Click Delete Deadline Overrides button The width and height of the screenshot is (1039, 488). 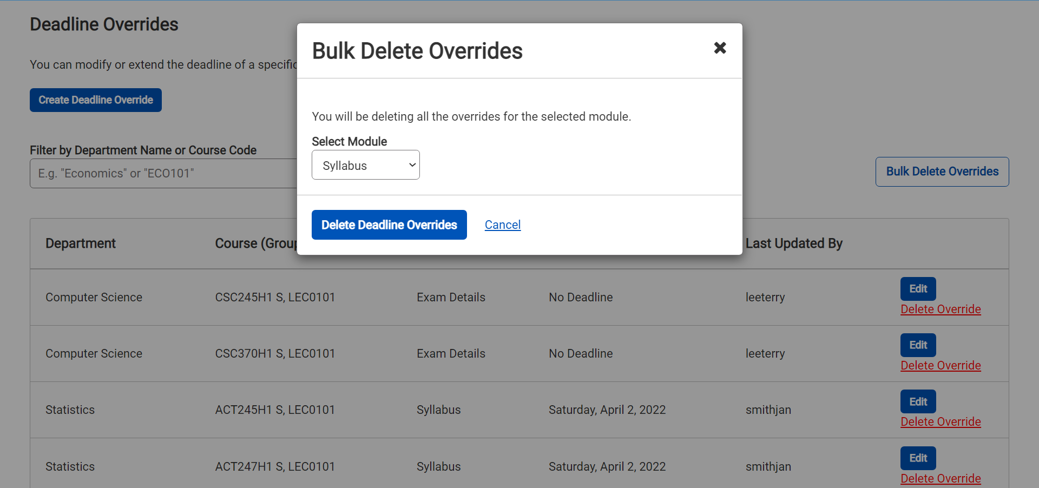point(389,225)
